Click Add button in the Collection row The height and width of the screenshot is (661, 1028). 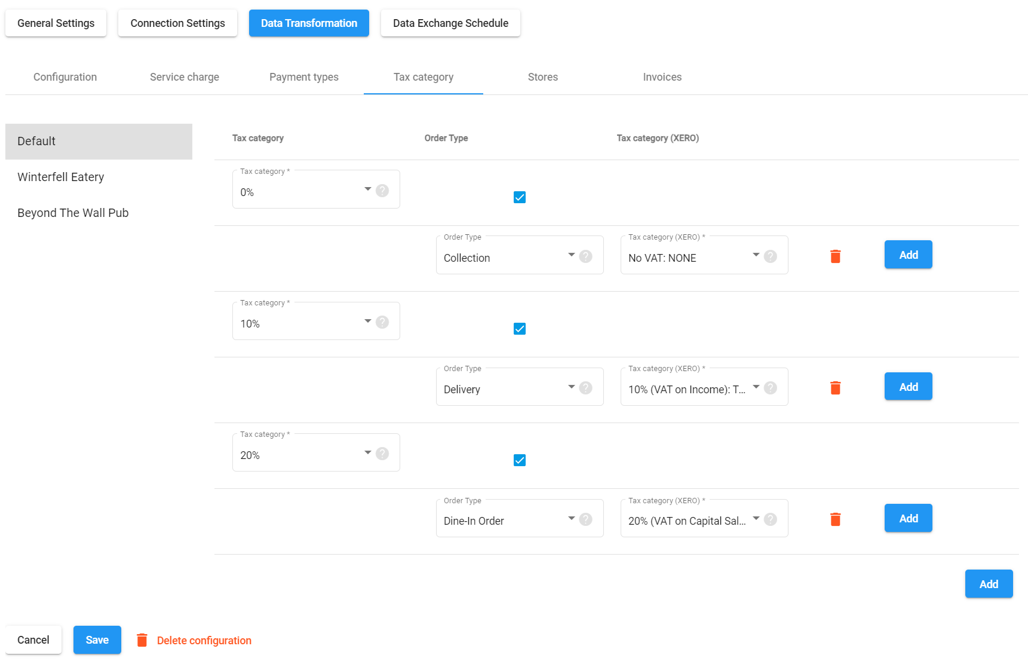[x=908, y=255]
